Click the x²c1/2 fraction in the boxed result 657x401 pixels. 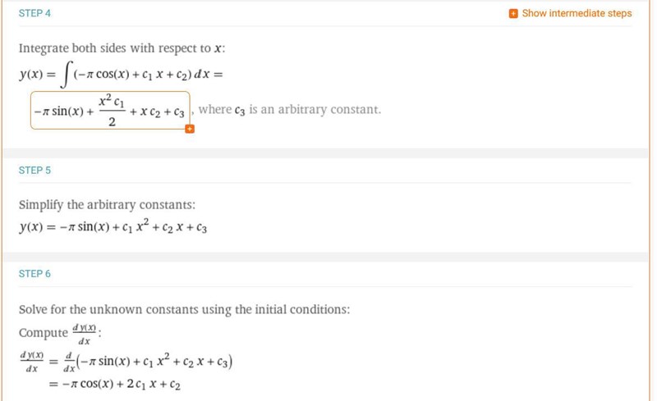[111, 111]
